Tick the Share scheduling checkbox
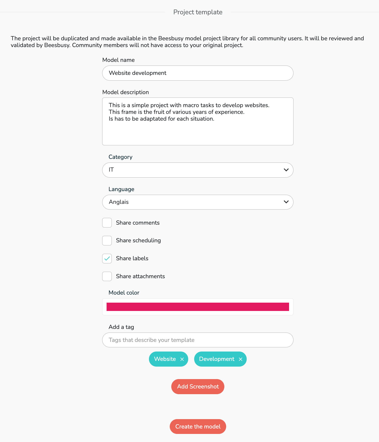This screenshot has width=379, height=442. (x=107, y=241)
